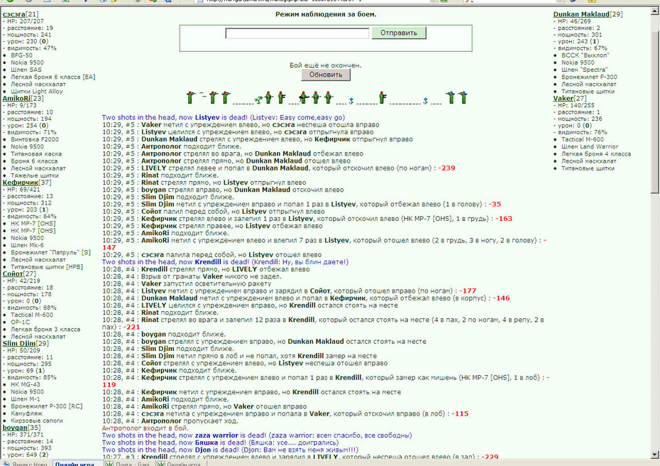Open Slim Djim's profile link
Screen dimensions: 660x466
[x=19, y=343]
